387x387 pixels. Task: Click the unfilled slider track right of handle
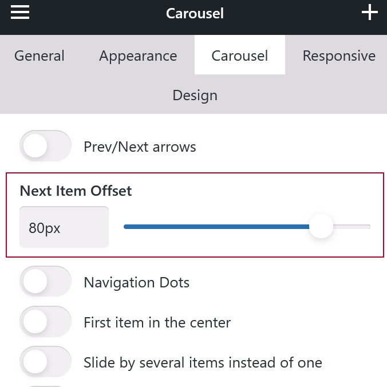point(352,227)
